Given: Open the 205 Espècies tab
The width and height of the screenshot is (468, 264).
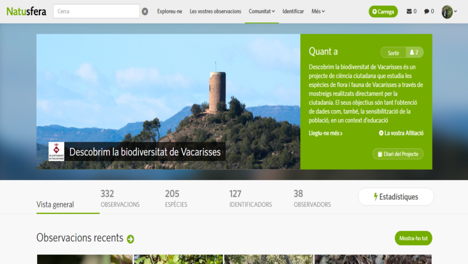Looking at the screenshot, I should (176, 198).
